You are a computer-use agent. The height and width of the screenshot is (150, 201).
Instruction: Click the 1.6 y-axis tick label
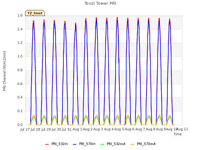[x=20, y=15]
